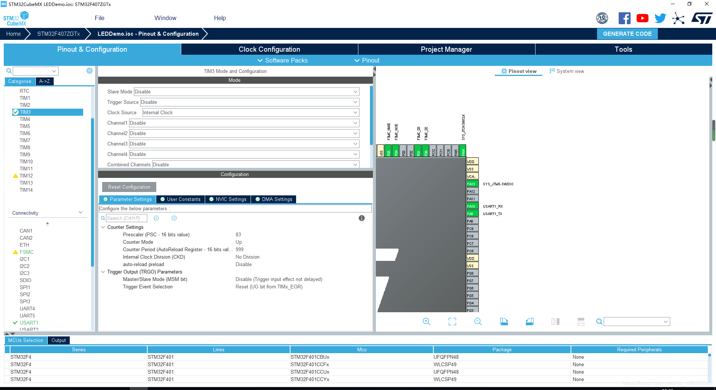Flip the pinout view vertically
This screenshot has height=390, width=716.
coord(581,322)
